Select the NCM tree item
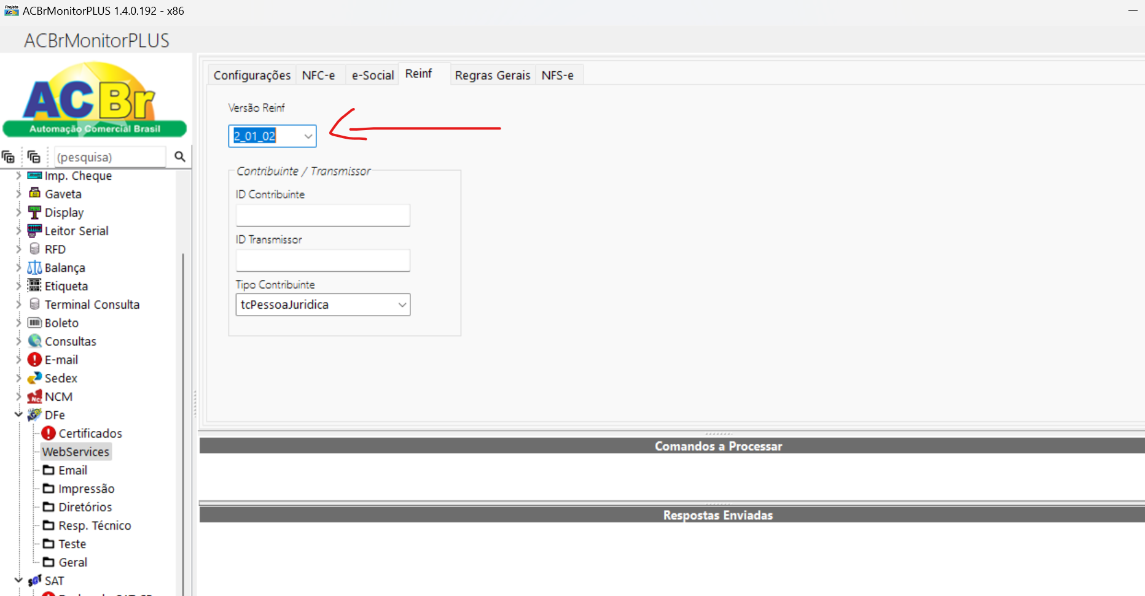1145x596 pixels. (x=58, y=397)
